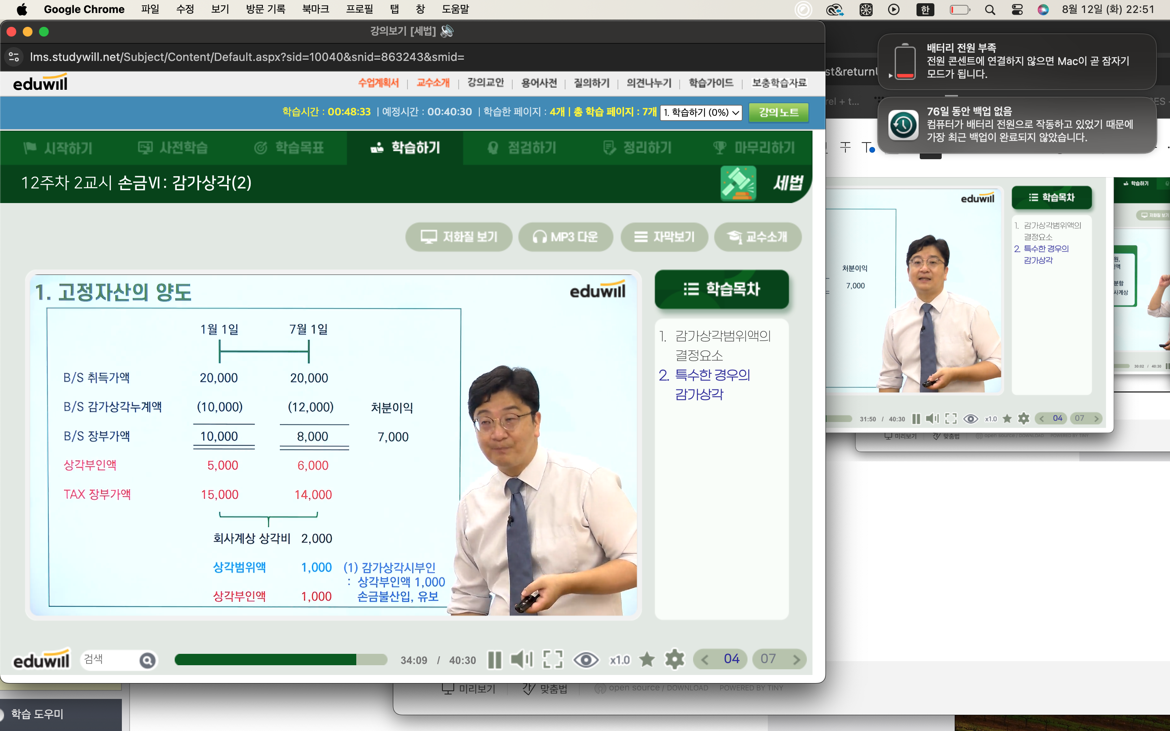The width and height of the screenshot is (1170, 731).
Task: Open the 북마크 menu
Action: [315, 9]
